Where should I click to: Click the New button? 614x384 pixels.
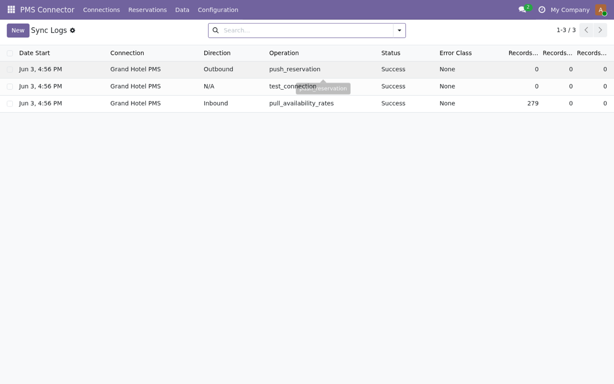click(18, 31)
